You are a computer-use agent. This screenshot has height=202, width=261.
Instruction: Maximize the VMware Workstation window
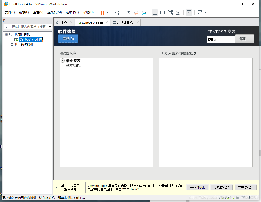[x=241, y=4]
